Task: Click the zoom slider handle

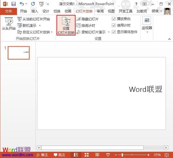Action: coord(122,155)
